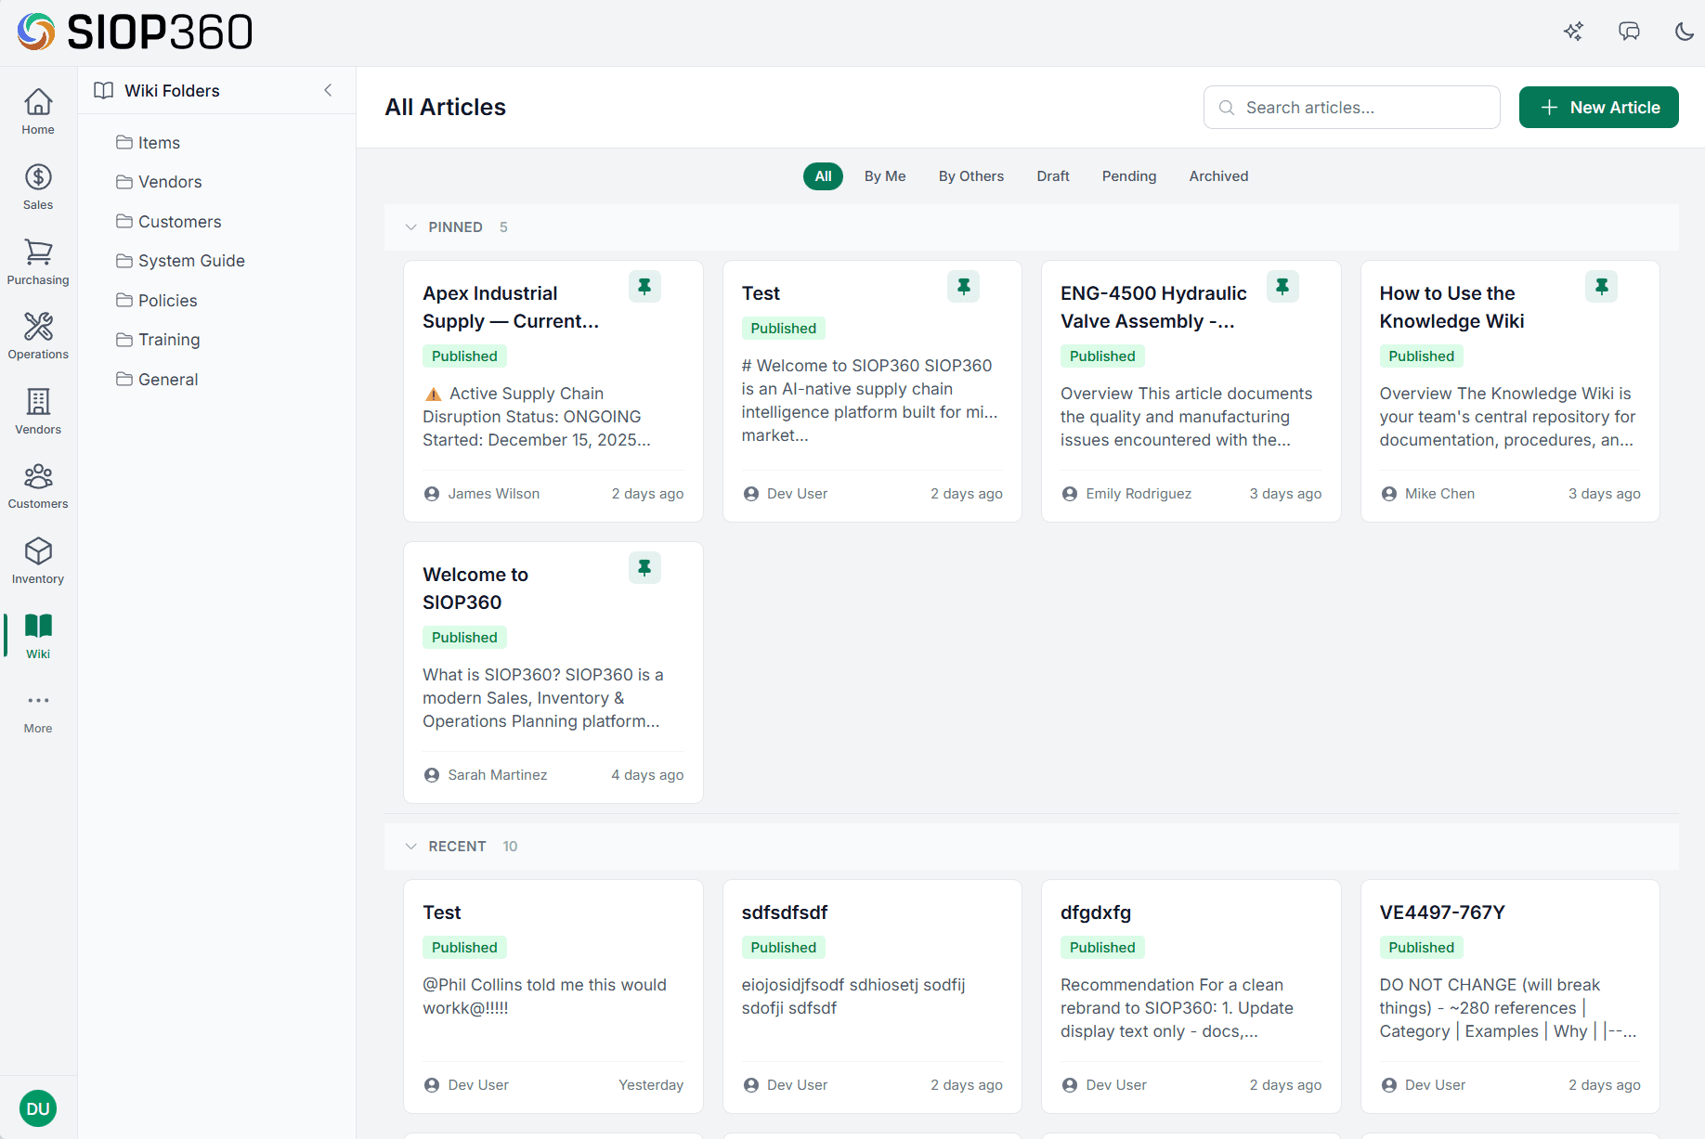
Task: Collapse the PINNED section chevron
Action: pyautogui.click(x=411, y=227)
